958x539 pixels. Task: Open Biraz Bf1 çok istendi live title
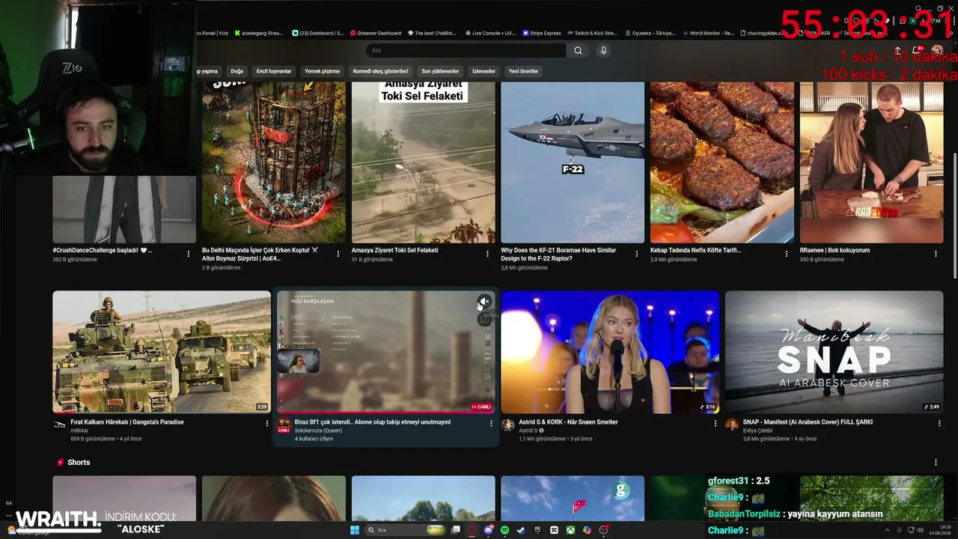click(x=373, y=422)
